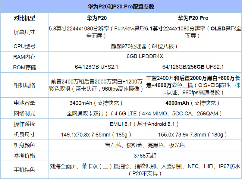The height and width of the screenshot is (179, 242).
Task: Click the 6.1英寸 OLED screen spec cell
Action: click(x=193, y=32)
